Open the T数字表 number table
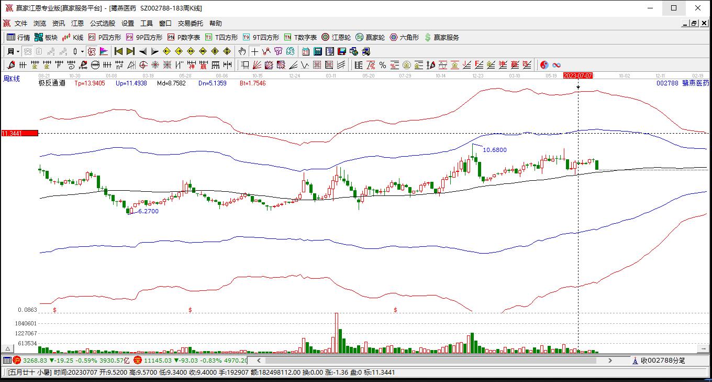 pos(301,37)
